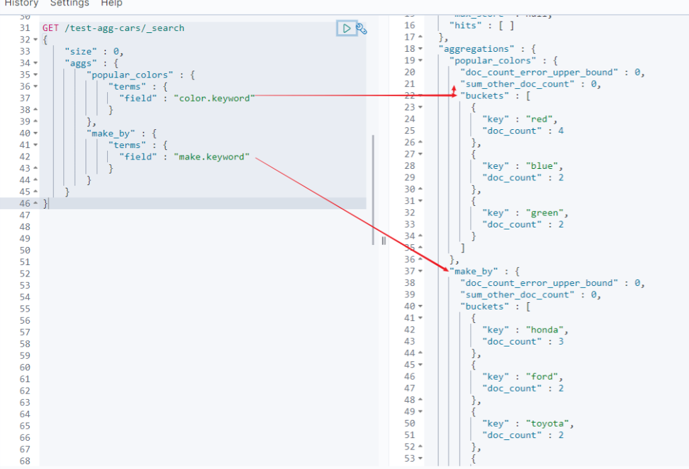Collapse the "popular_colors" block at line 35
Screen dimensions: 689x469
(36, 75)
